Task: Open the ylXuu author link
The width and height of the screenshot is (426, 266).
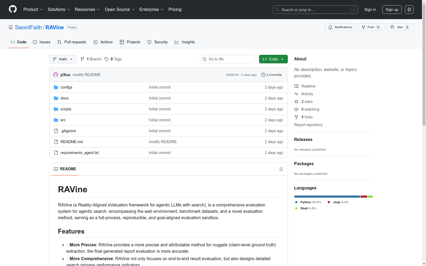Action: click(x=65, y=75)
